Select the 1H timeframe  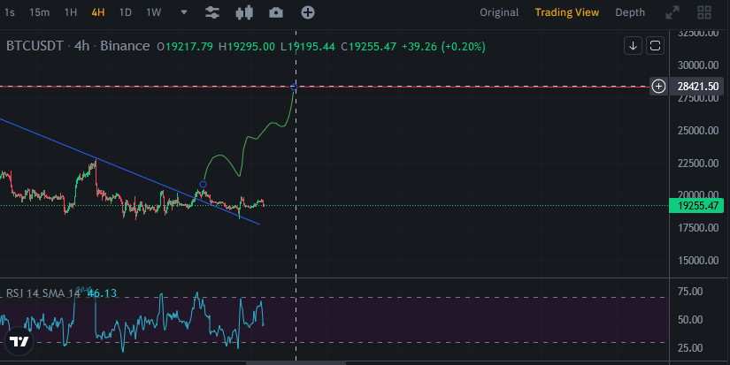[71, 12]
